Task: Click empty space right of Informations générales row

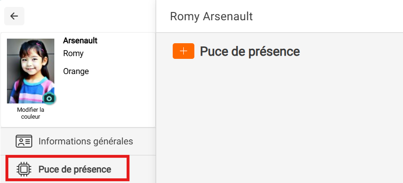Action: tap(144, 141)
